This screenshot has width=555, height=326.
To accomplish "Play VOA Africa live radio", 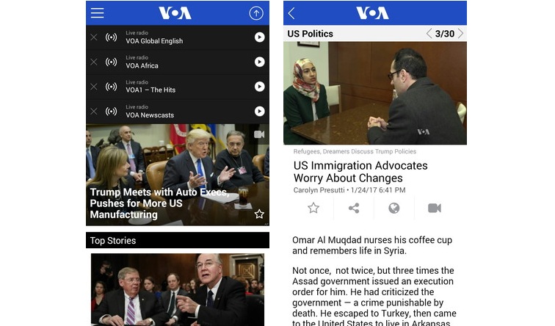I will coord(259,62).
